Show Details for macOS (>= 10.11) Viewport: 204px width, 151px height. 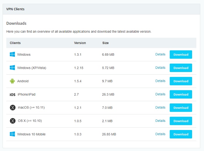pyautogui.click(x=160, y=107)
